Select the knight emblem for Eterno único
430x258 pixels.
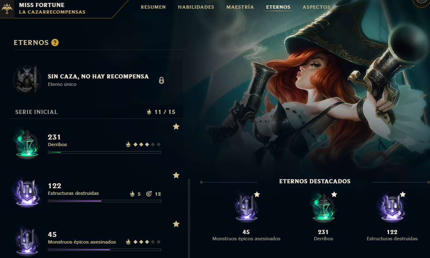pos(27,80)
